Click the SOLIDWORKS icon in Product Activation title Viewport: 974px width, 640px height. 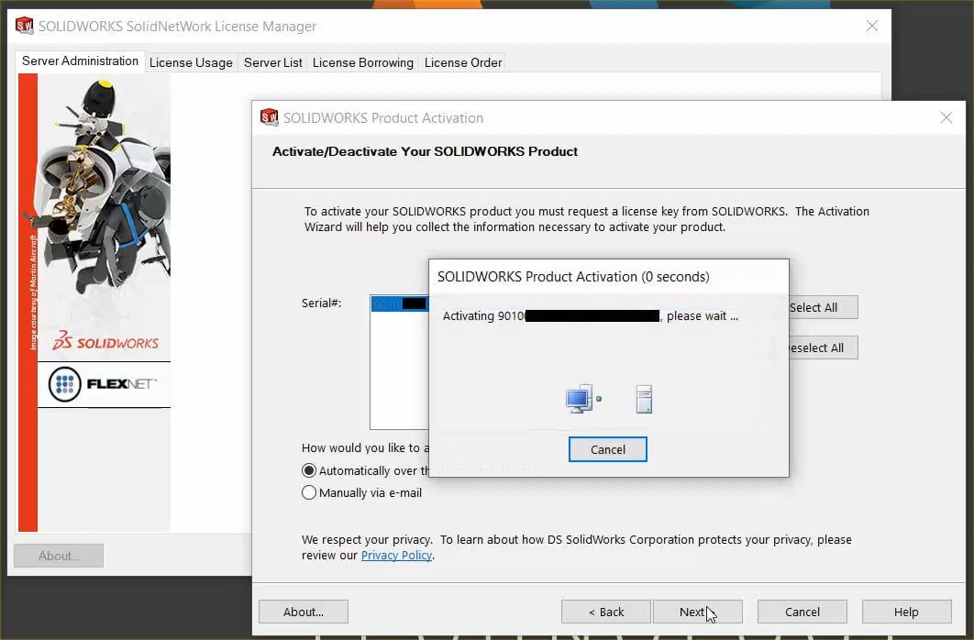coord(269,116)
